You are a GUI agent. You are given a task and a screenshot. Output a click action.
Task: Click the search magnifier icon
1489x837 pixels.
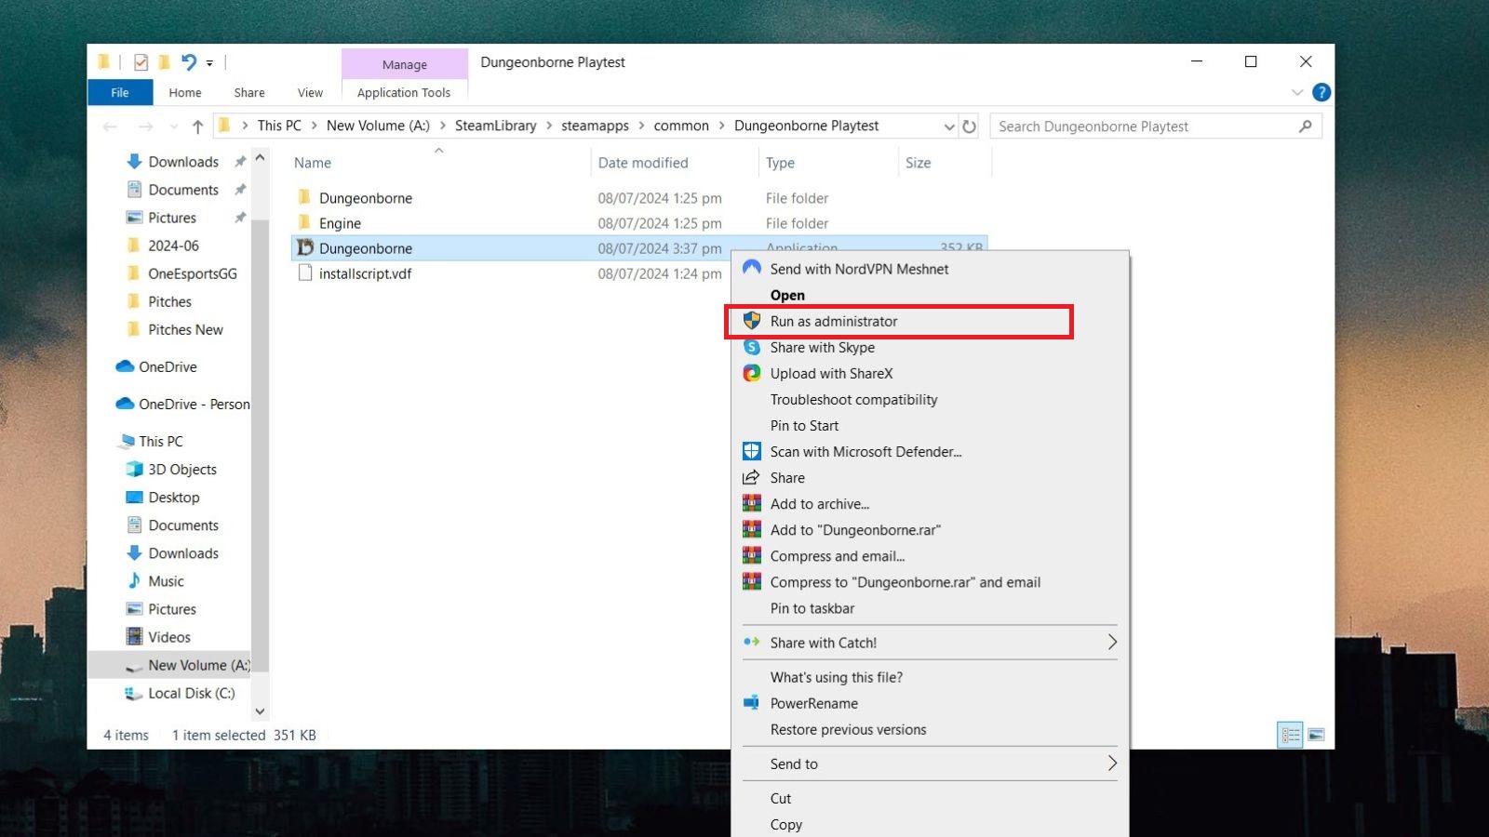1308,126
